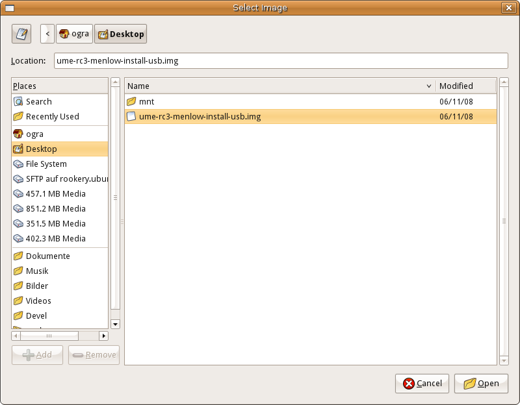
Task: Sort files by Name column header
Action: [x=279, y=86]
